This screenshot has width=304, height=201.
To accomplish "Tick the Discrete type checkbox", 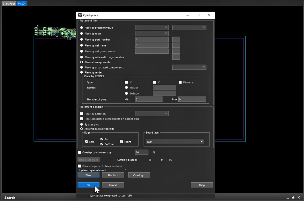I will tap(180, 82).
